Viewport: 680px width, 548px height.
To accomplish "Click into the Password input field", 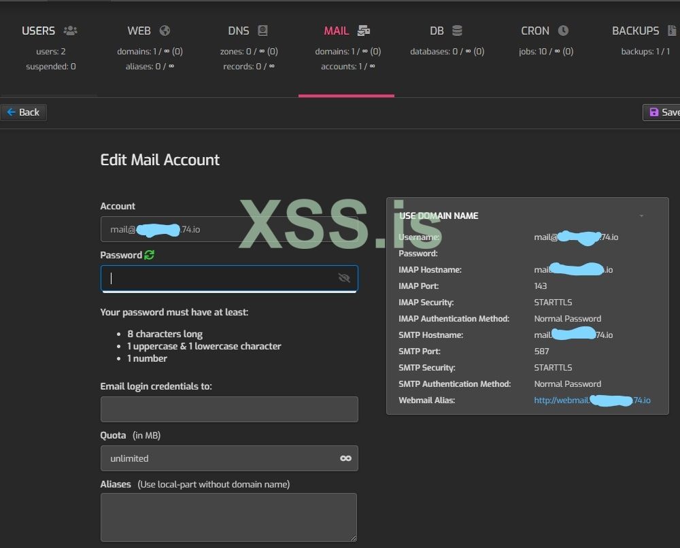I will pos(229,278).
